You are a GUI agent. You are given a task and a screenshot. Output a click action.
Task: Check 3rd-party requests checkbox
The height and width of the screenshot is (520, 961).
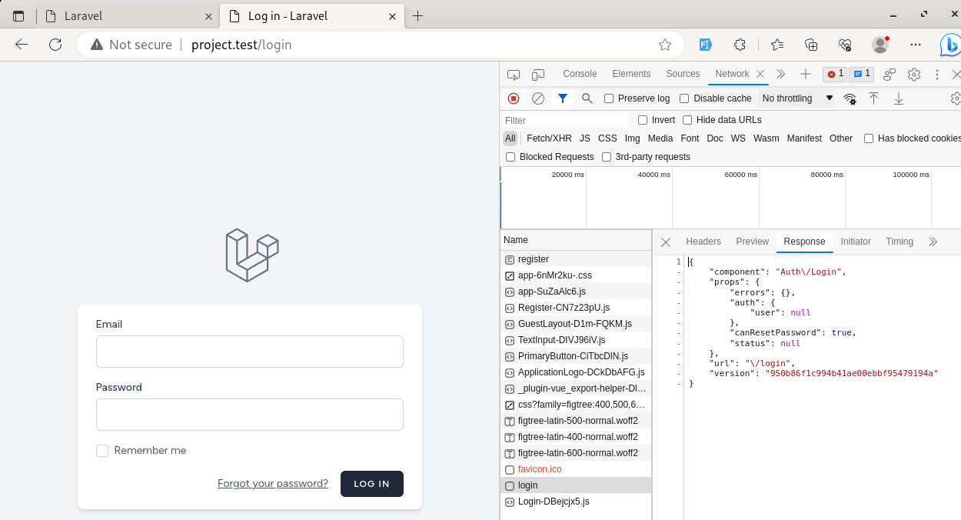tap(607, 157)
